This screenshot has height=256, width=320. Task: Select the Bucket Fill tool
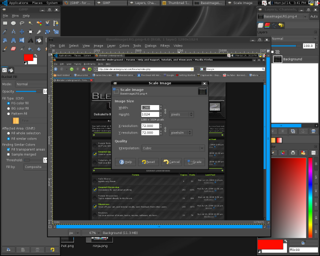pyautogui.click(x=39, y=40)
